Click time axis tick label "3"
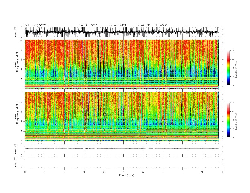Screen dimensions: 250x193 pos(84,172)
